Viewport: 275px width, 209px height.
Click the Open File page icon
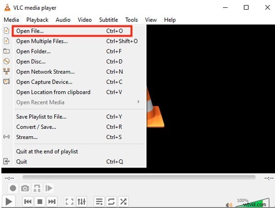point(6,31)
